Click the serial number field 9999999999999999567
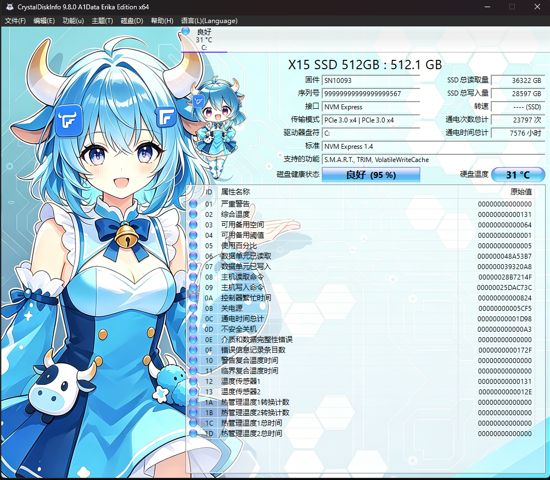550x480 pixels. coord(371,94)
